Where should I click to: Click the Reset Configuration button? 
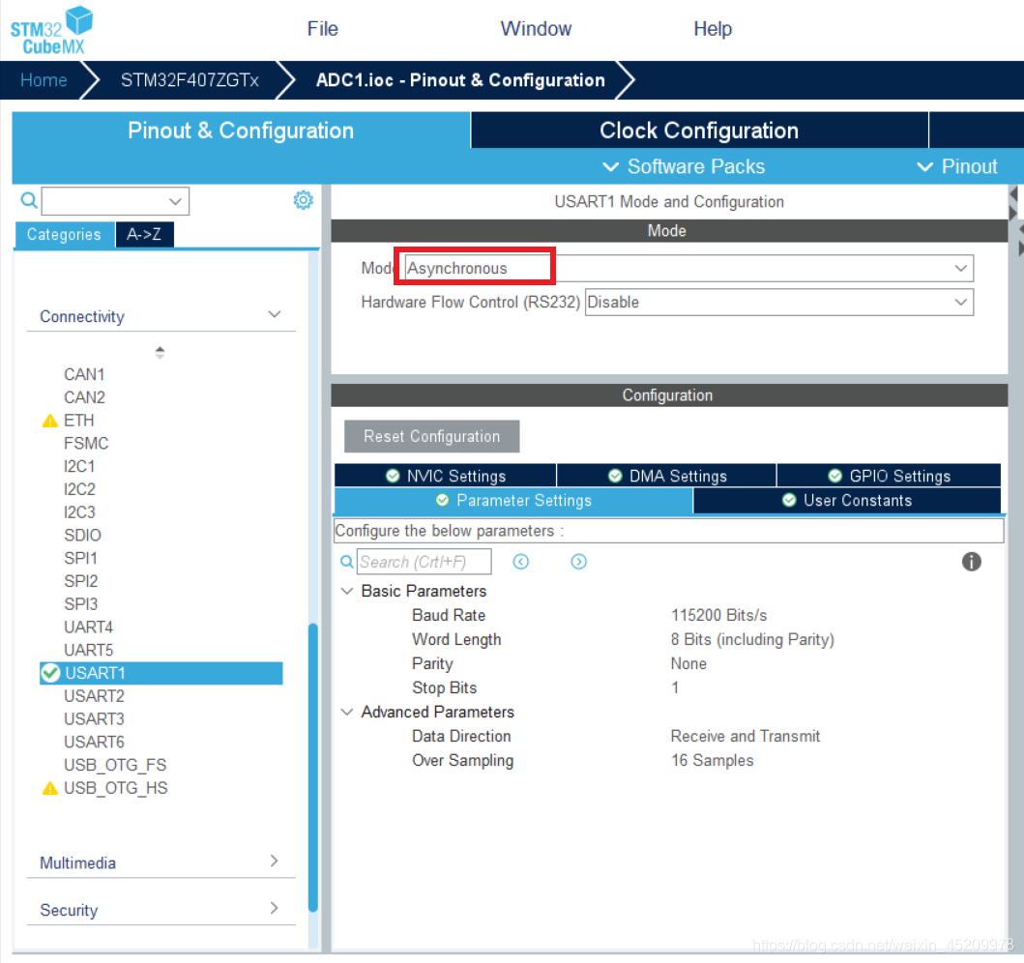[431, 436]
